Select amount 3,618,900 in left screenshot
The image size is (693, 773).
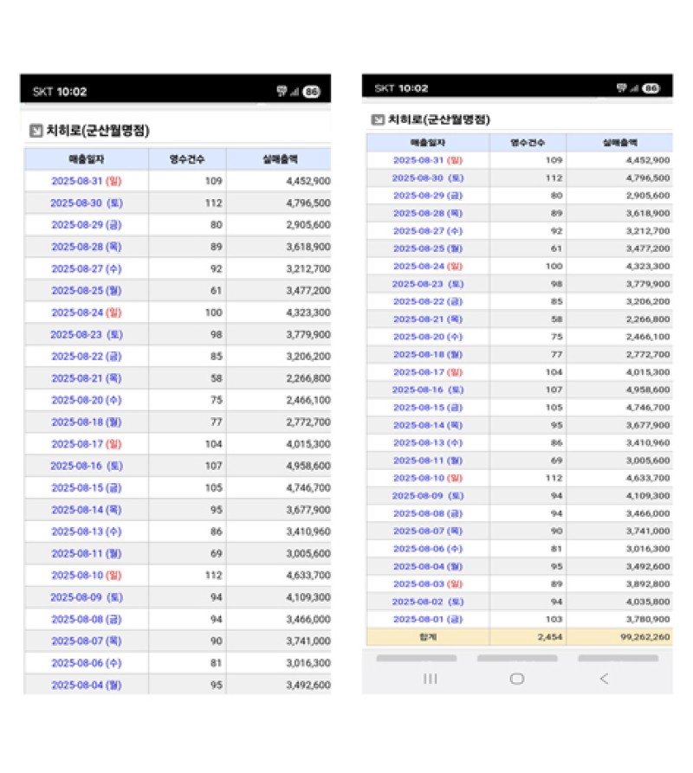coord(308,247)
